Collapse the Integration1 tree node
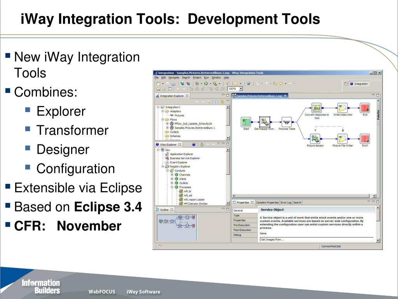398x299 pixels. pyautogui.click(x=158, y=107)
